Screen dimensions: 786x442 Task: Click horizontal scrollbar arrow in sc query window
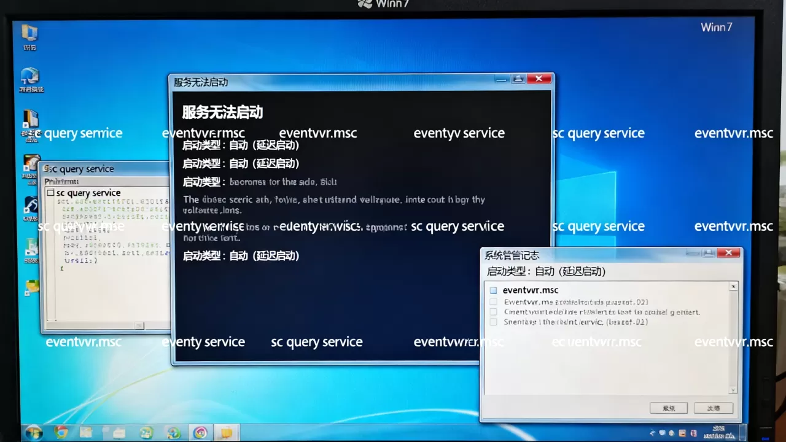click(x=139, y=325)
